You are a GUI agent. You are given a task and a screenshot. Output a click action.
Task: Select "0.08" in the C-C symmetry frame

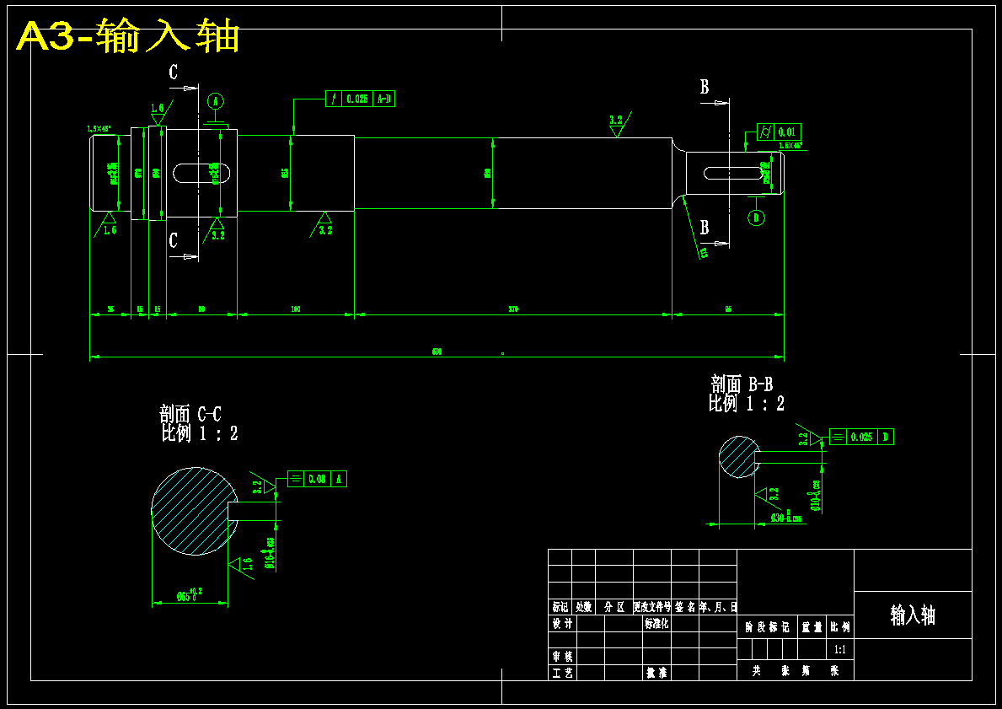tap(317, 478)
